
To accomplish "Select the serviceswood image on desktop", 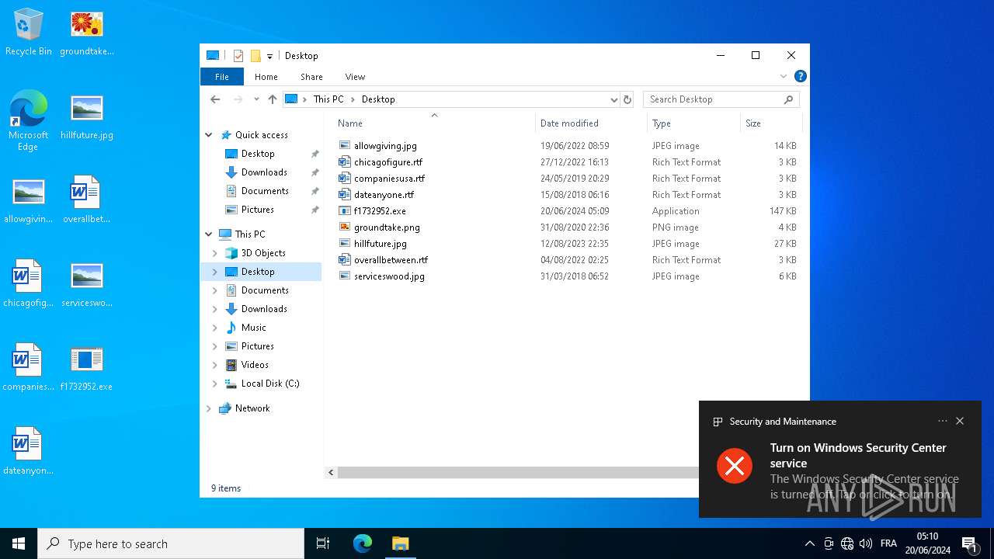I will point(86,284).
